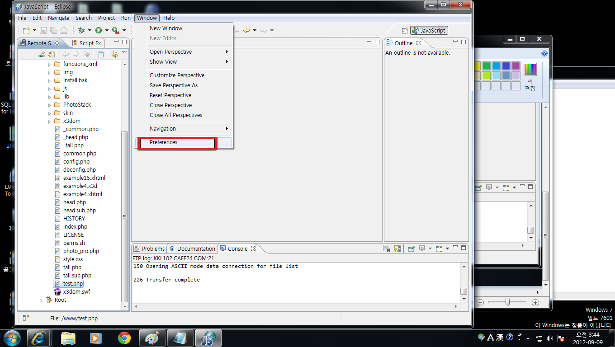Click the zoom in plus button in Paint

click(535, 303)
